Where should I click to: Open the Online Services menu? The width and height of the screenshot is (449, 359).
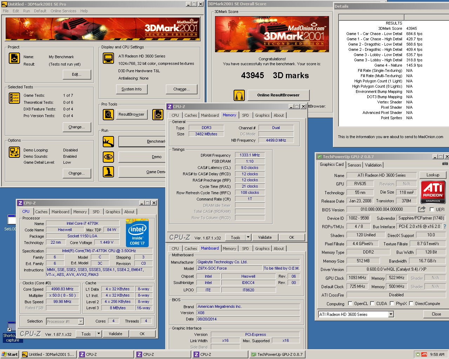coord(63,11)
